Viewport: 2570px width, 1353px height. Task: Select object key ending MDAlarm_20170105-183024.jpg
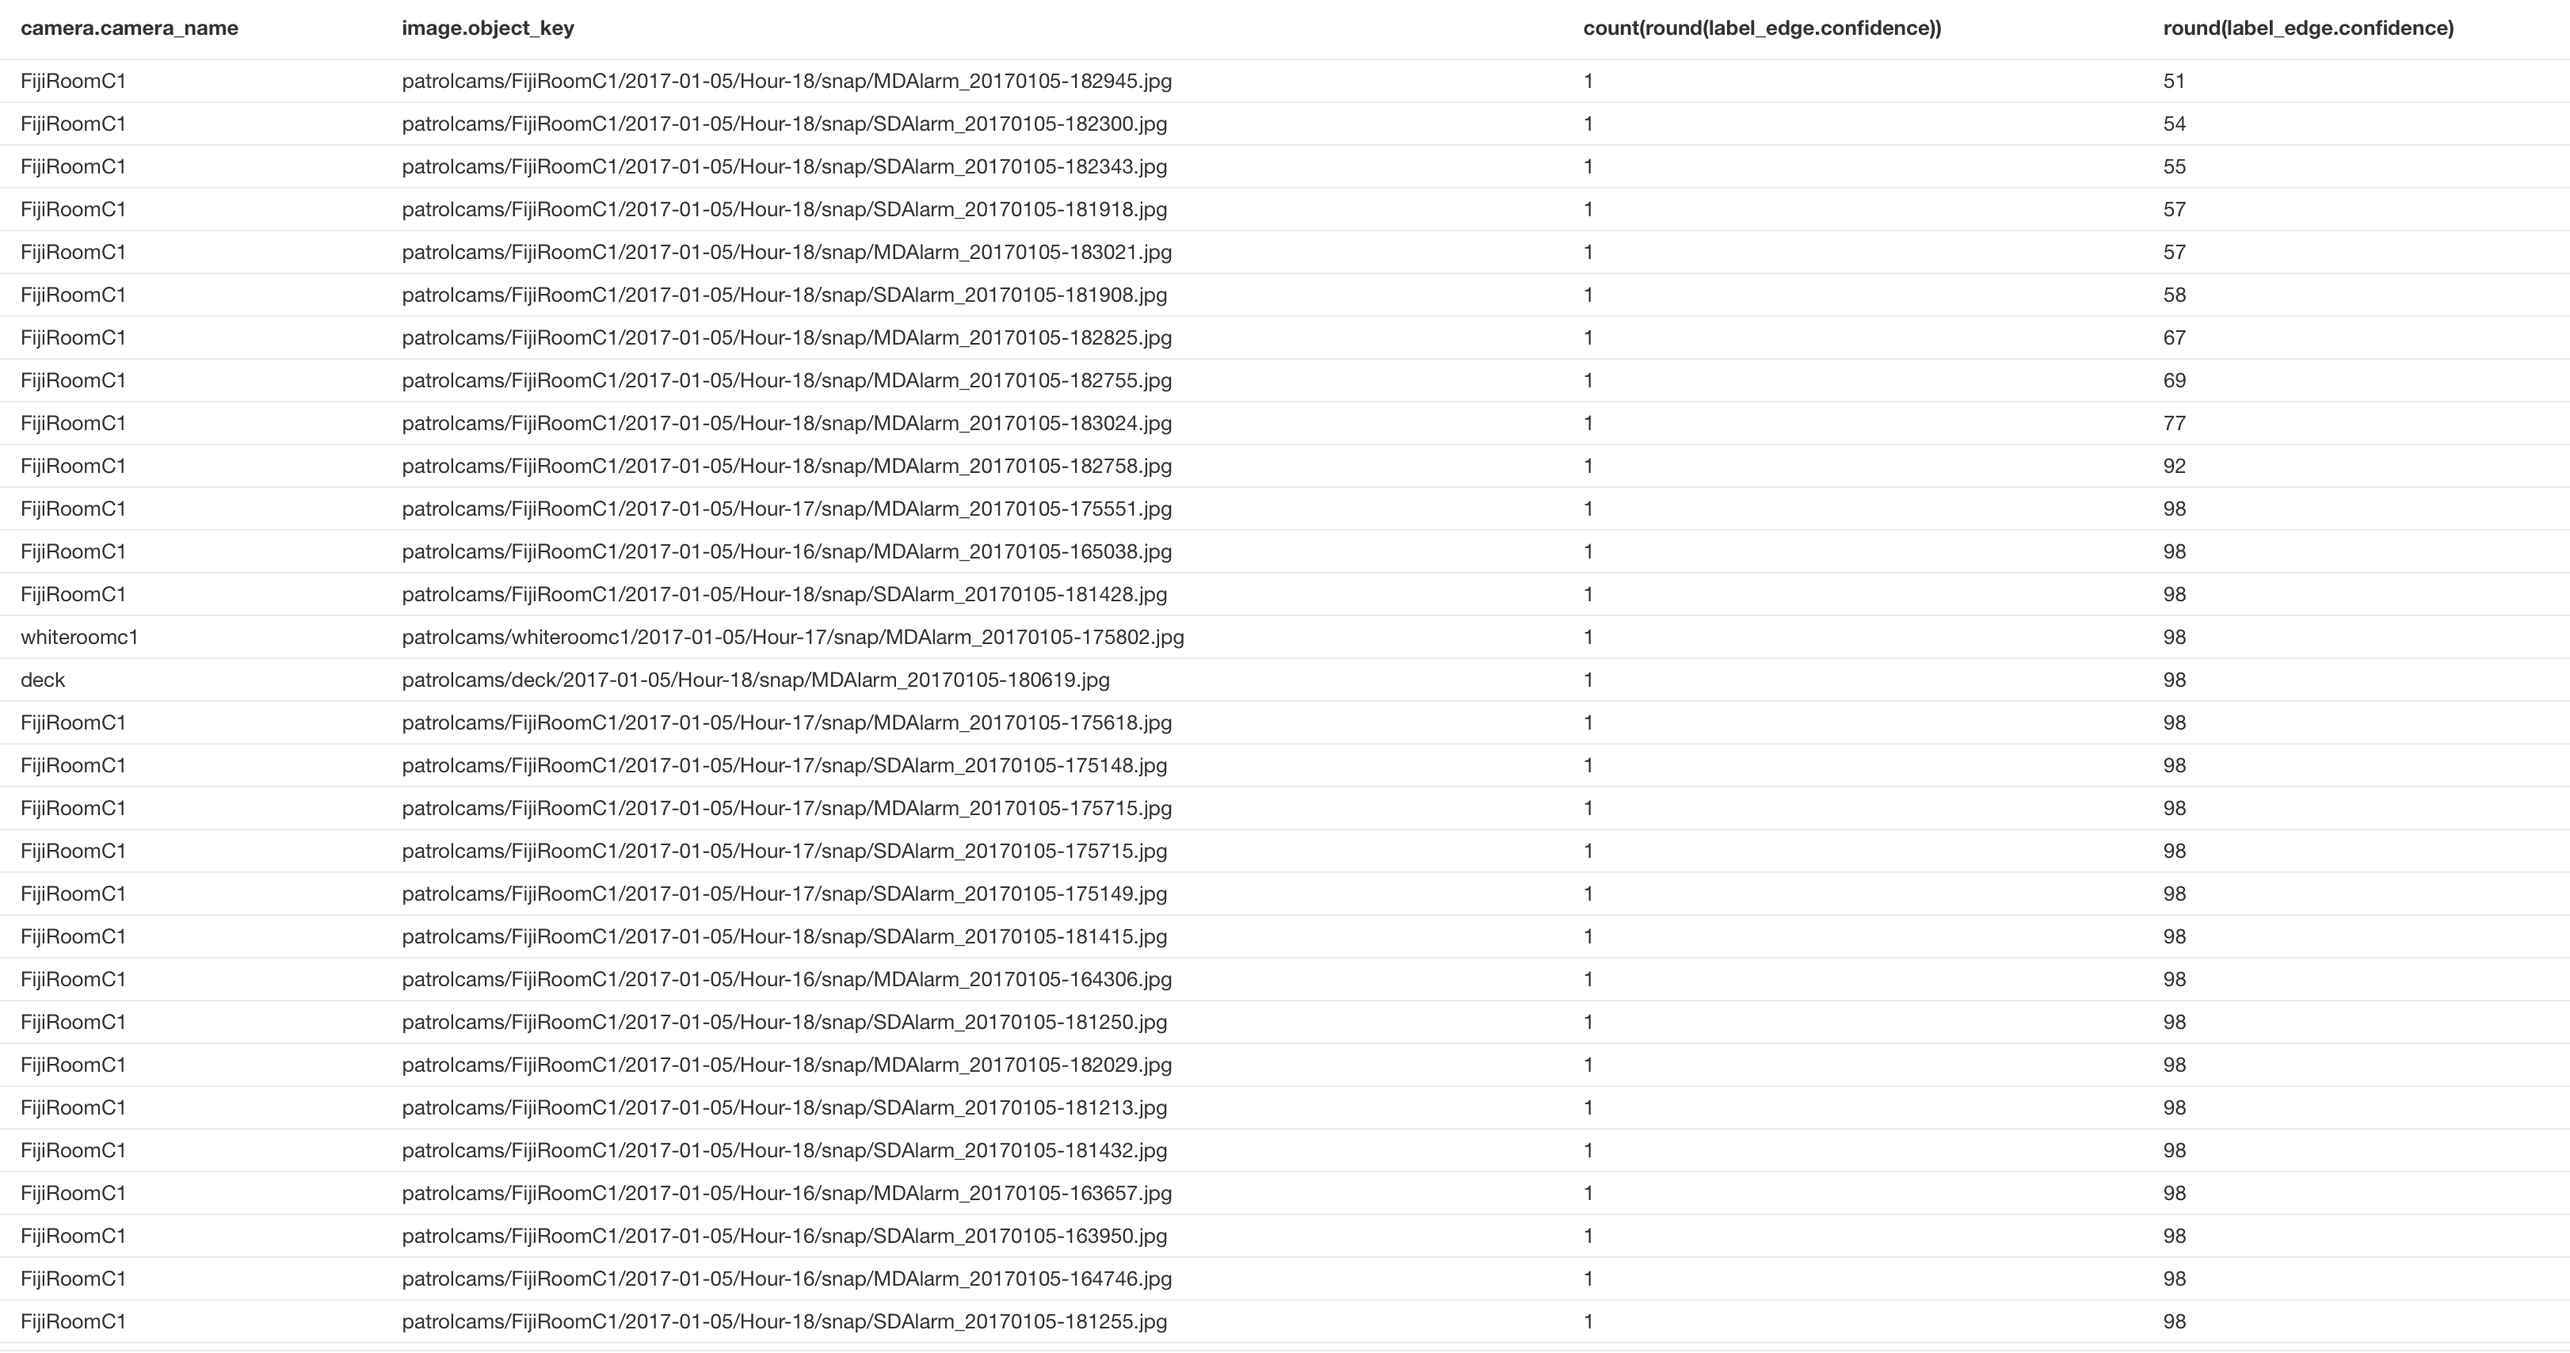pos(786,424)
